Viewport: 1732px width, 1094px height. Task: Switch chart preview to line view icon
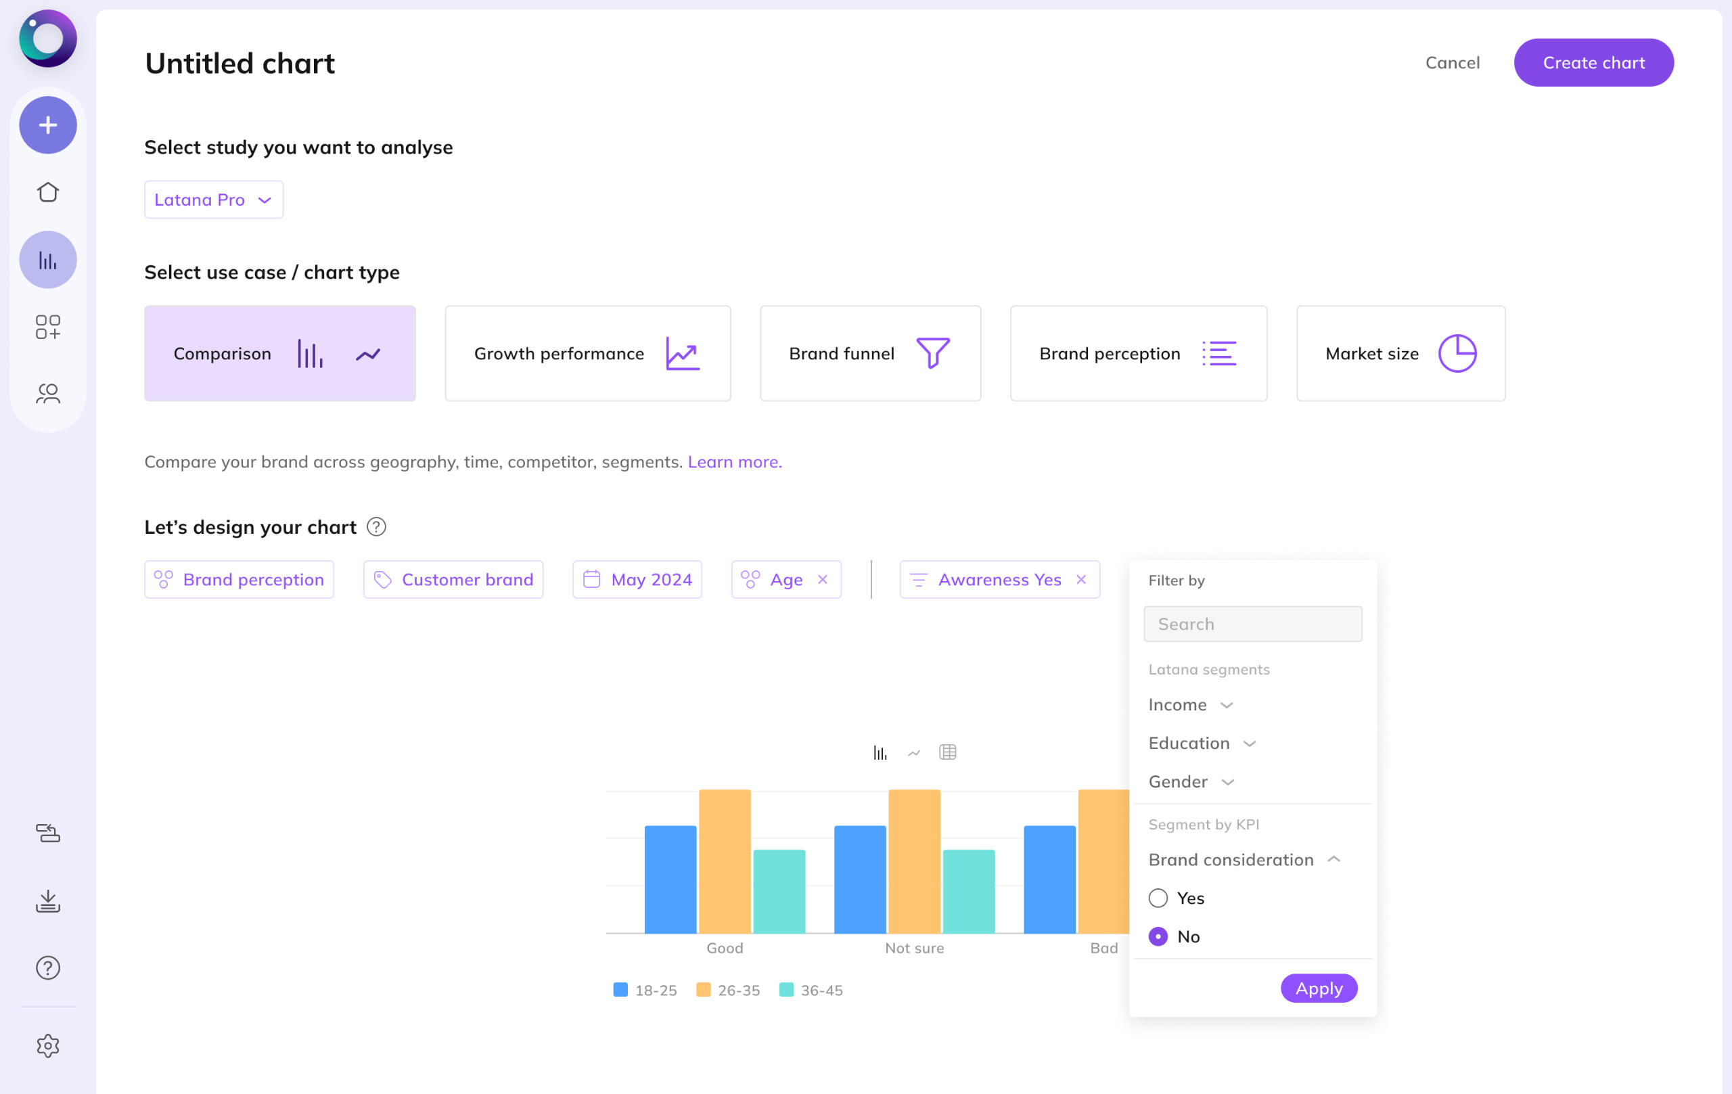[x=913, y=752]
